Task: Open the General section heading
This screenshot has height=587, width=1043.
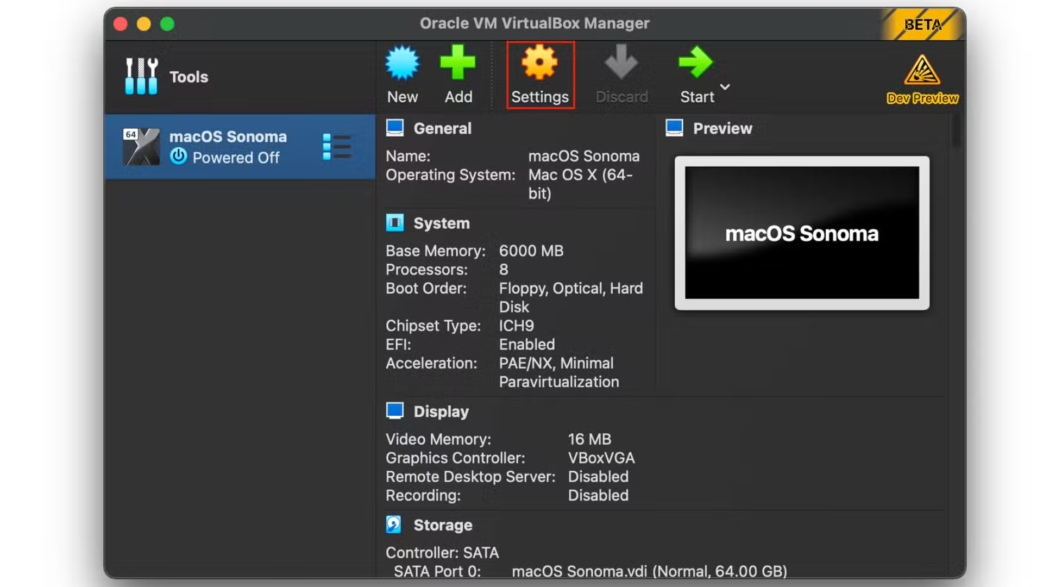Action: [442, 128]
